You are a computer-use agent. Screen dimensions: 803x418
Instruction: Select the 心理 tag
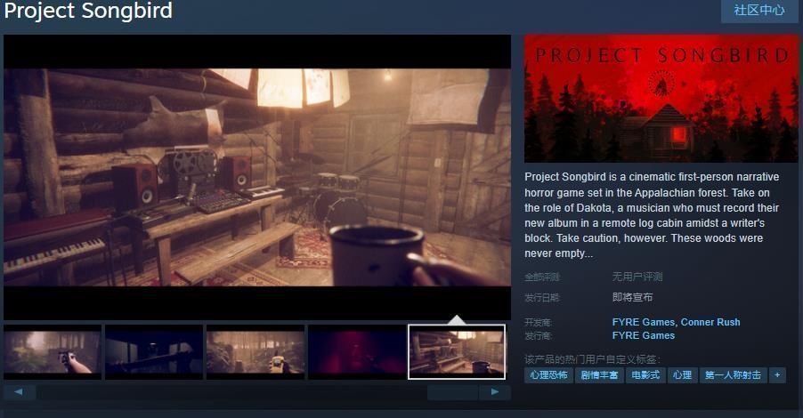pyautogui.click(x=682, y=375)
